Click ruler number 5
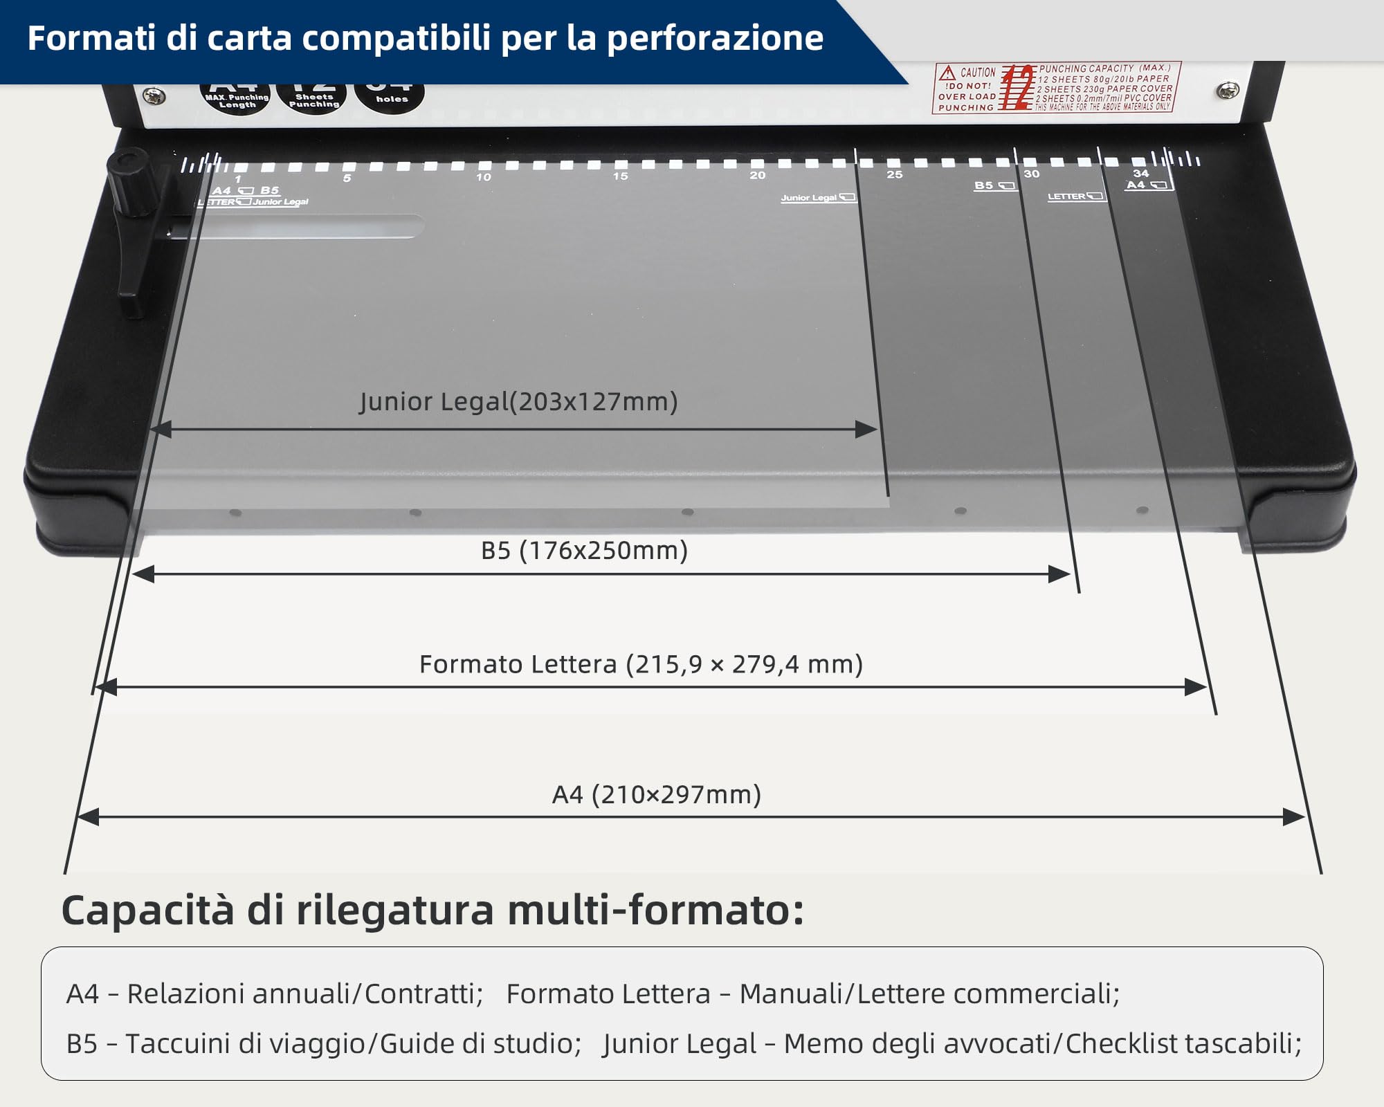The image size is (1384, 1107). (x=347, y=179)
